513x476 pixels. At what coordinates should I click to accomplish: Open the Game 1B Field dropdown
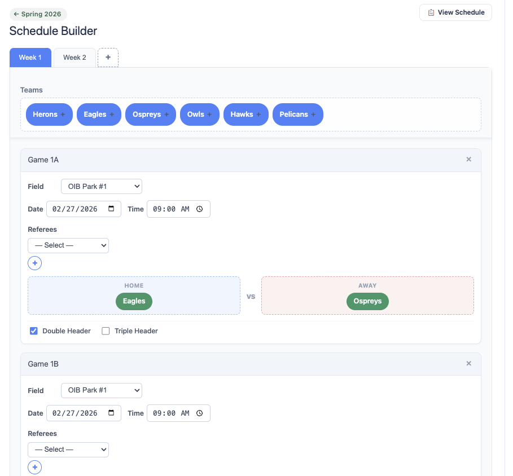click(x=102, y=390)
